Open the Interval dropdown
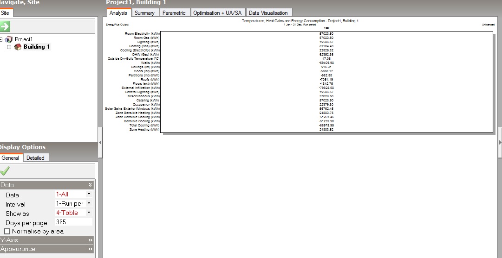 (x=89, y=203)
